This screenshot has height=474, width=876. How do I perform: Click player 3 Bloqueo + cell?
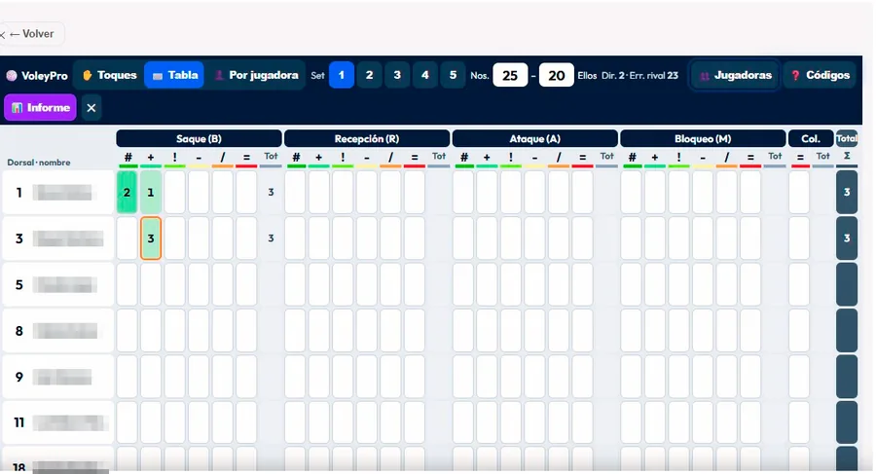click(x=655, y=238)
